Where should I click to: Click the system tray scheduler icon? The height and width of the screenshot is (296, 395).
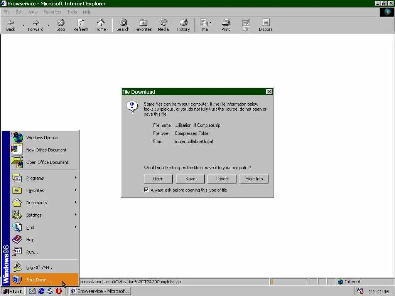tap(360, 291)
